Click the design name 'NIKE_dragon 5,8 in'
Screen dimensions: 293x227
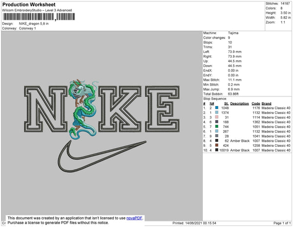[34, 23]
